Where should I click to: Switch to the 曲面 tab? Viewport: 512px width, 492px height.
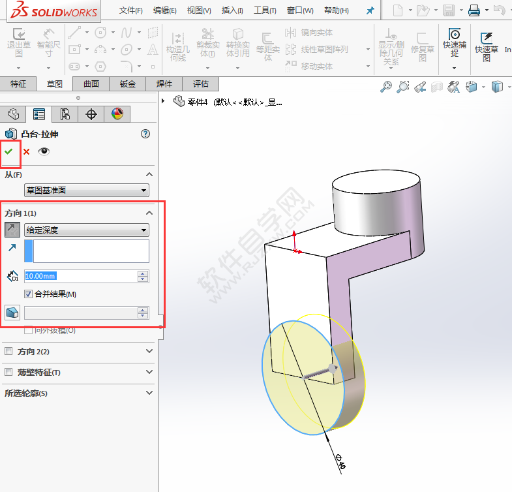tap(91, 84)
